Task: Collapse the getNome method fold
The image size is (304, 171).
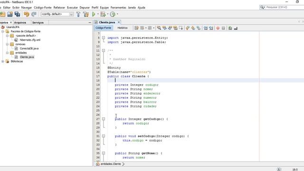Action: point(104,153)
